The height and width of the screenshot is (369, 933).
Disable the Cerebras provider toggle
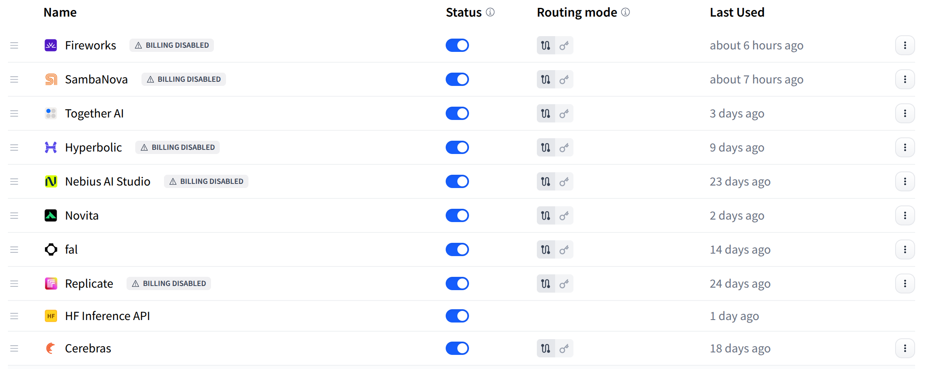tap(457, 348)
